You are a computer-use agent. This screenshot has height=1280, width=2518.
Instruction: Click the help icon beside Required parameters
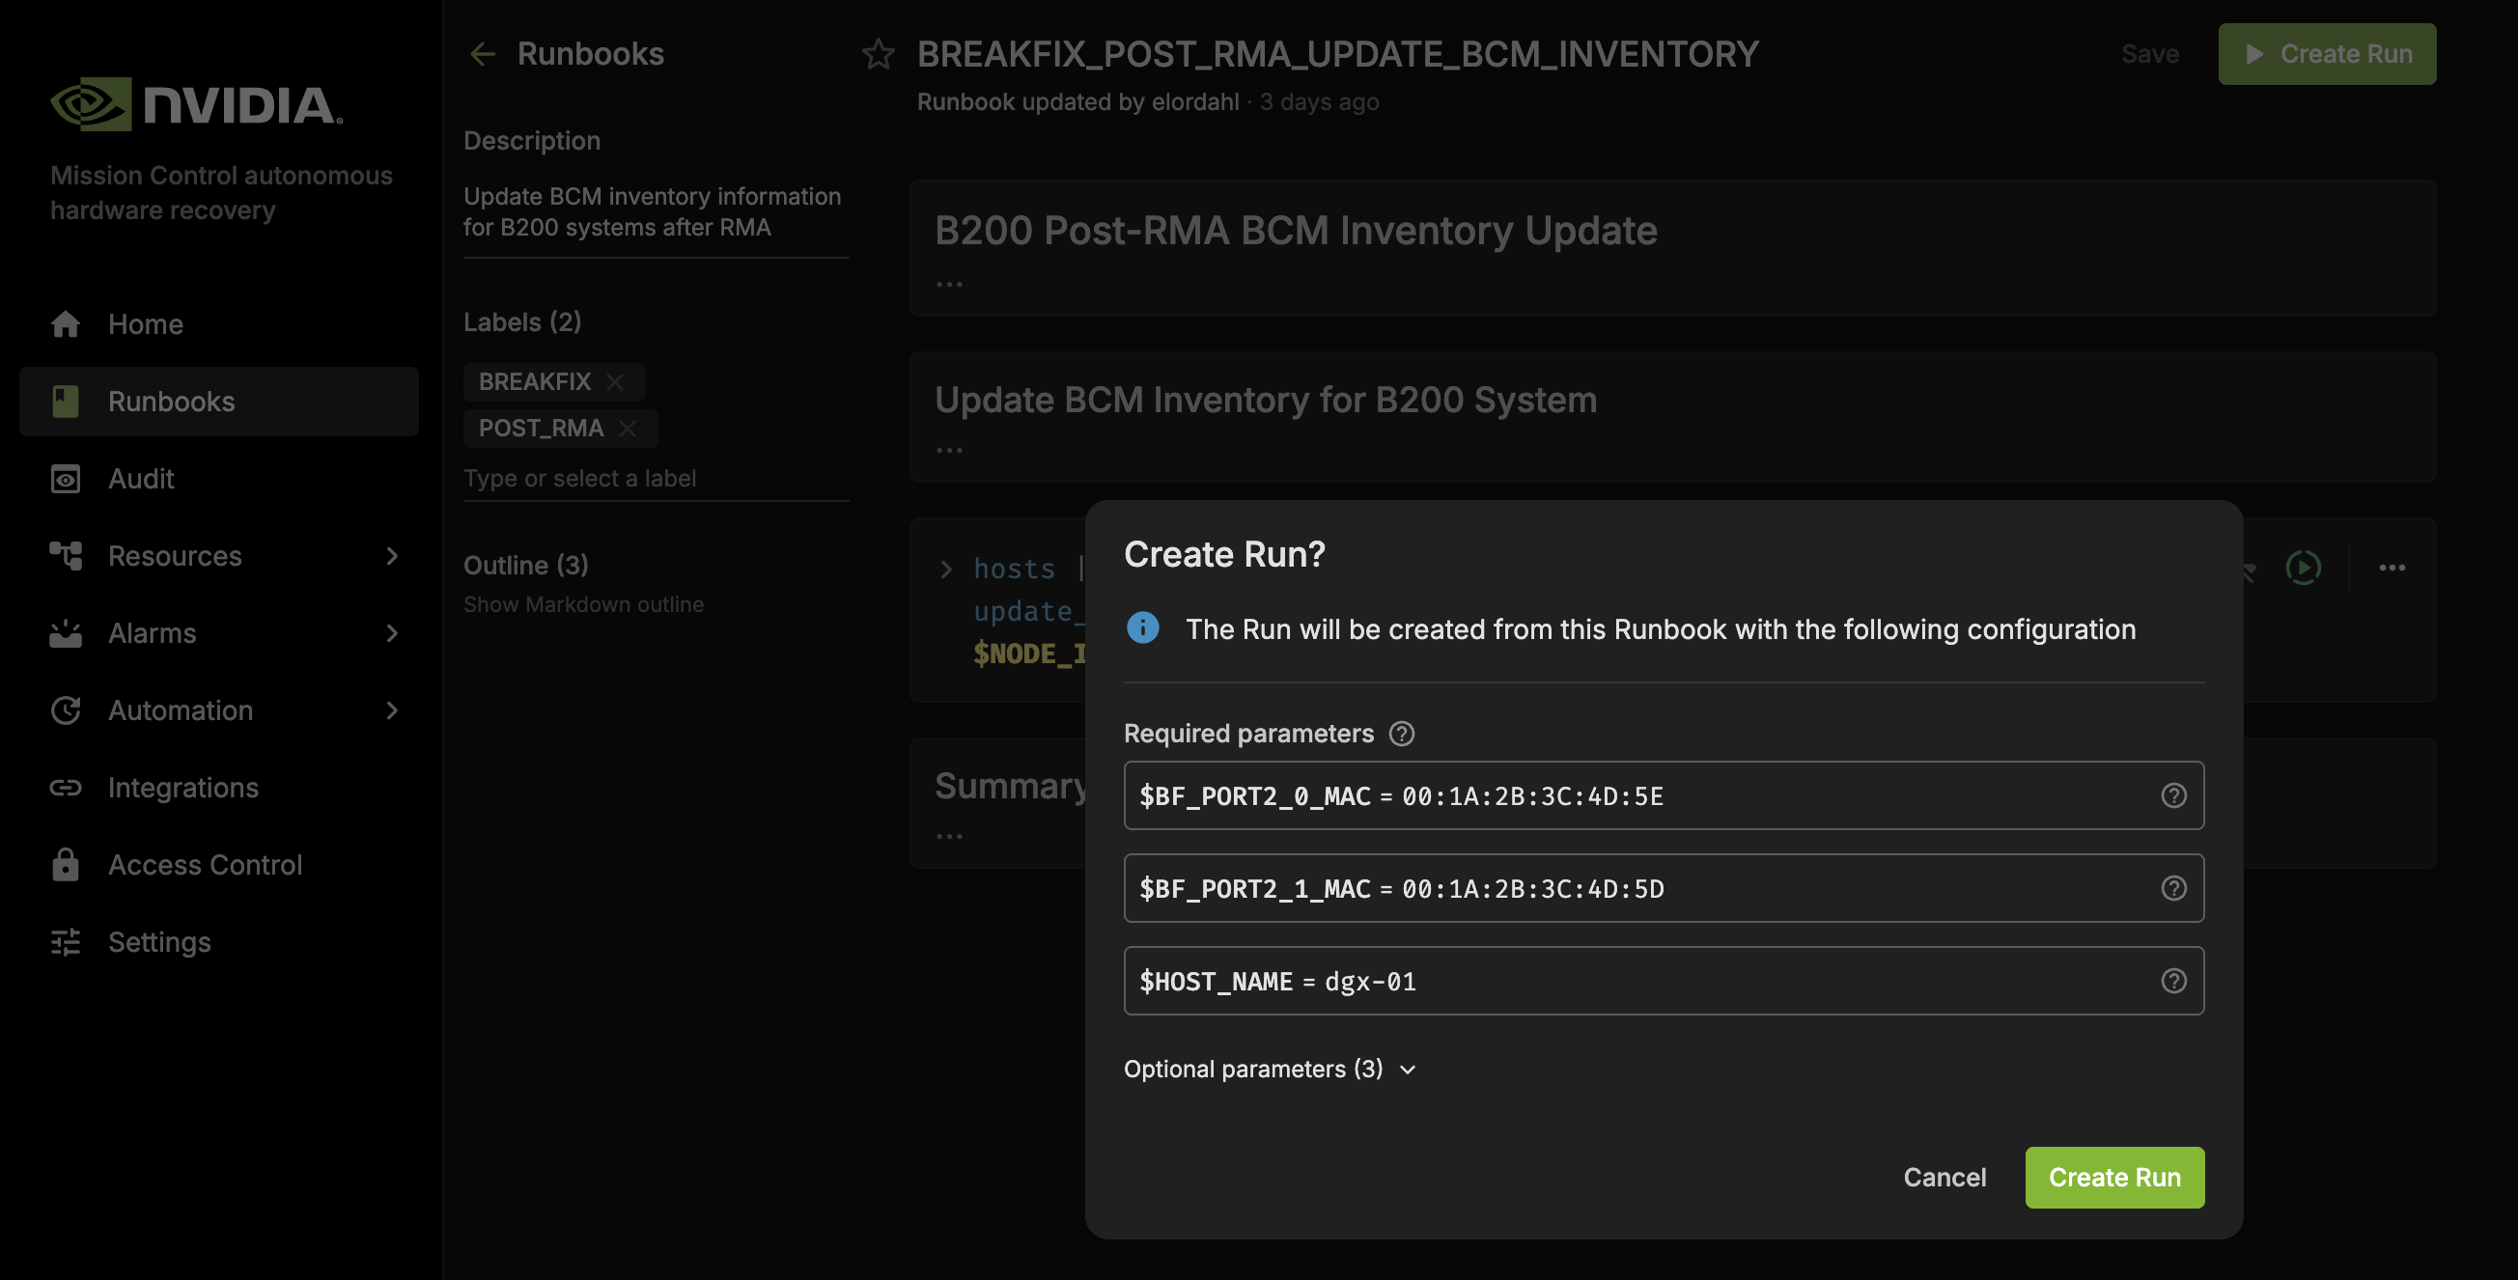(1401, 733)
